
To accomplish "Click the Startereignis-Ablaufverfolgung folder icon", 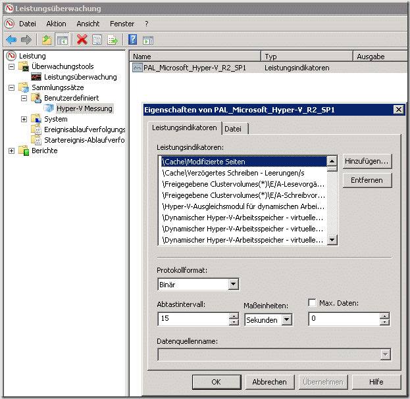I will click(36, 140).
